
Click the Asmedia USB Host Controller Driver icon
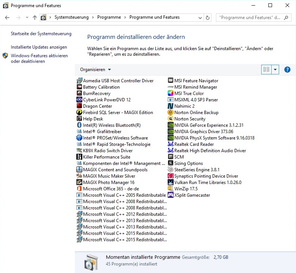79,80
